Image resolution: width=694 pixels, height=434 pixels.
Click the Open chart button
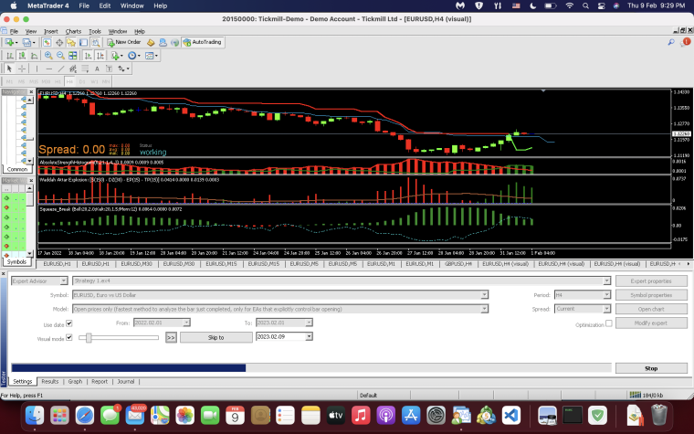(x=651, y=309)
